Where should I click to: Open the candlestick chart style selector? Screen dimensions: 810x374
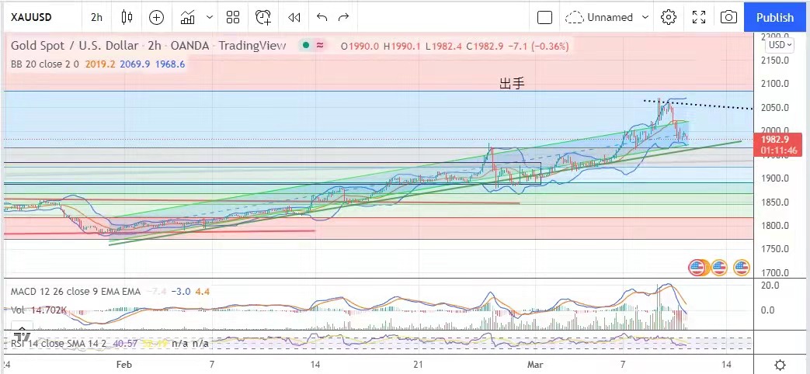tap(127, 17)
